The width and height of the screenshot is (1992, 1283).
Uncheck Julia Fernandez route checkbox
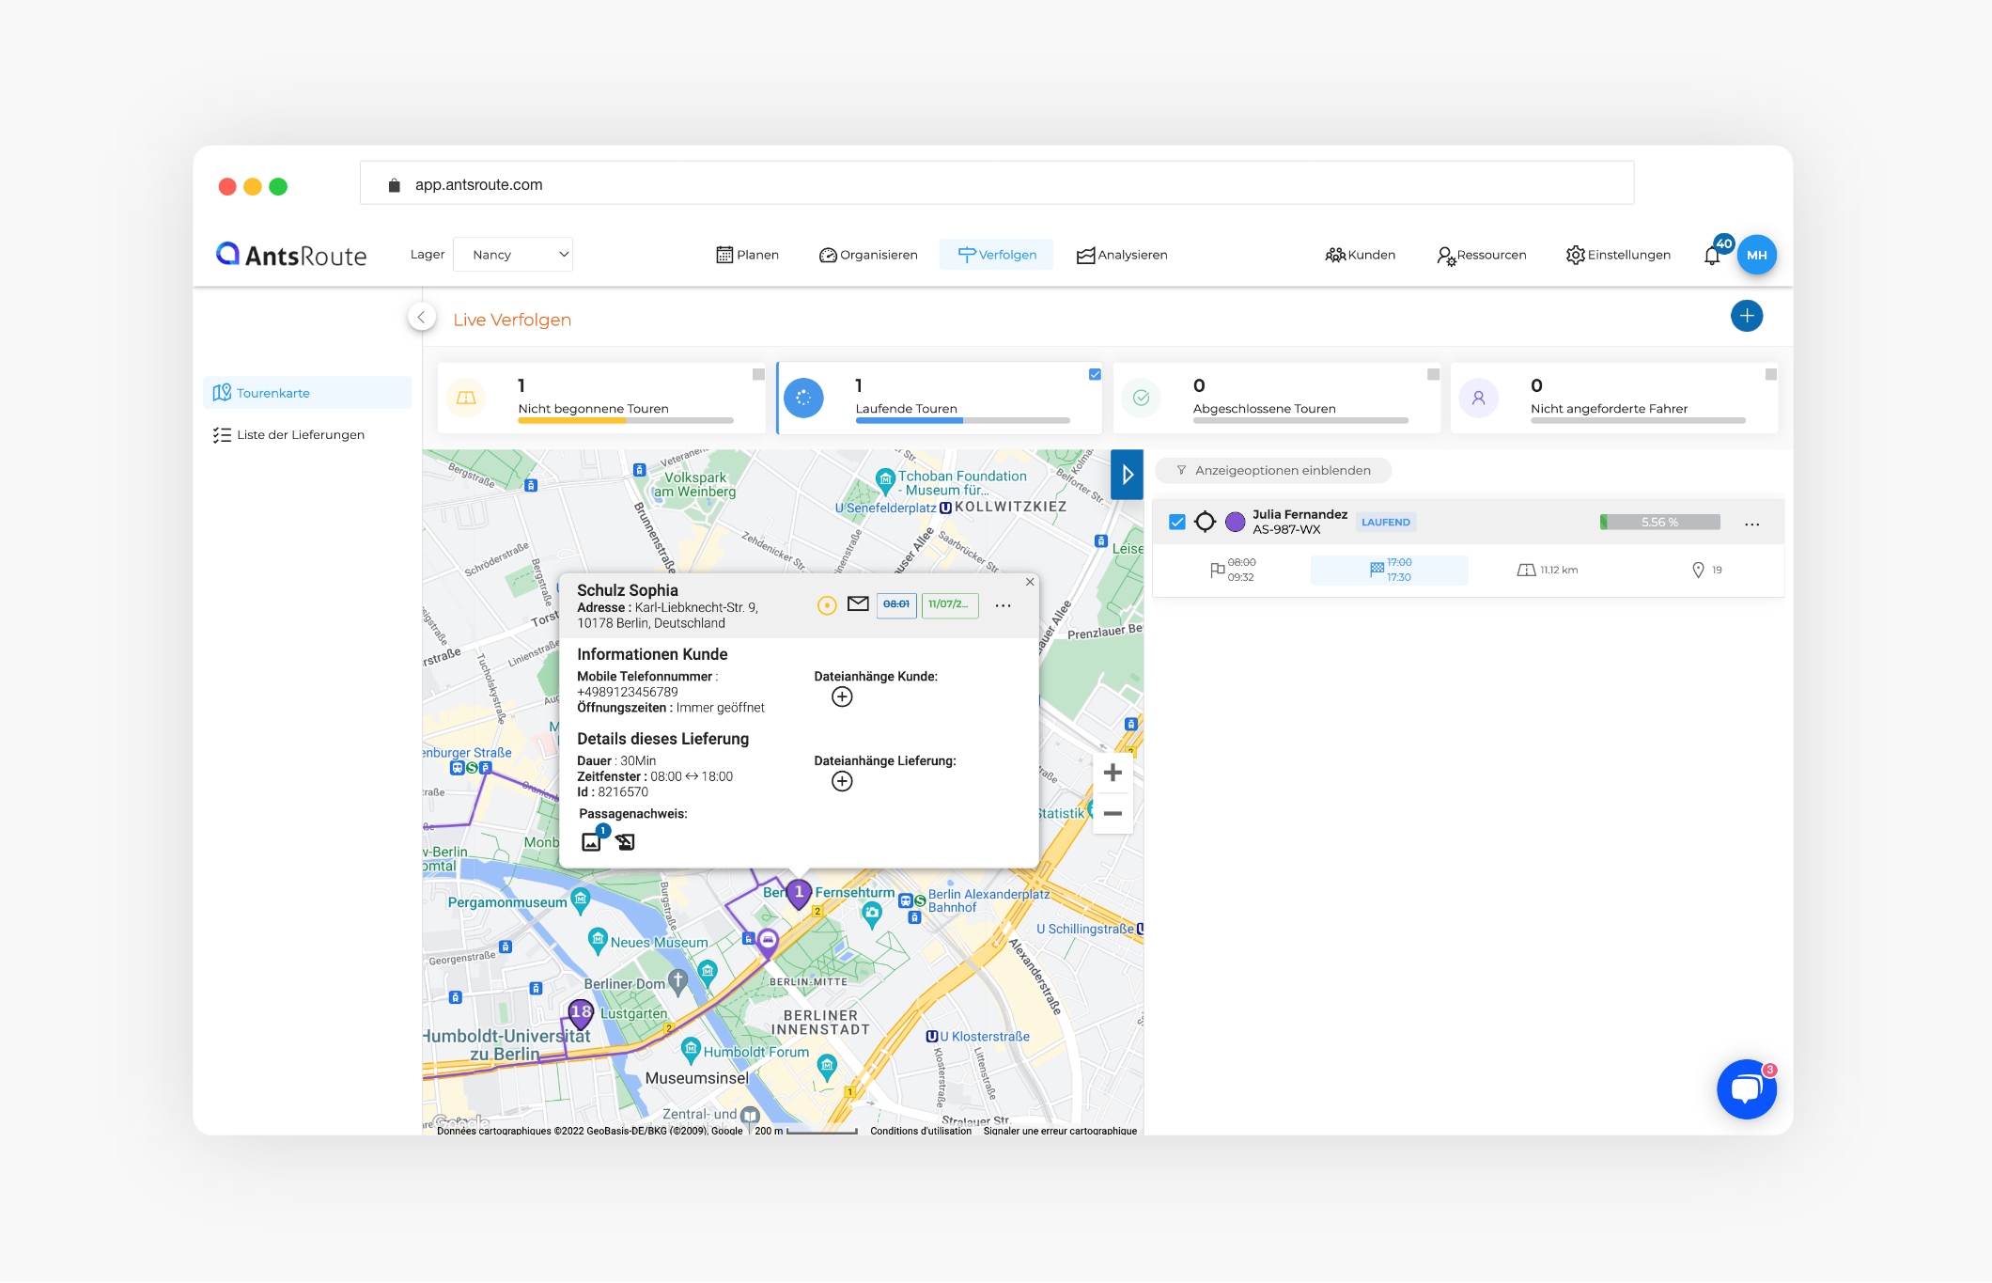tap(1176, 522)
